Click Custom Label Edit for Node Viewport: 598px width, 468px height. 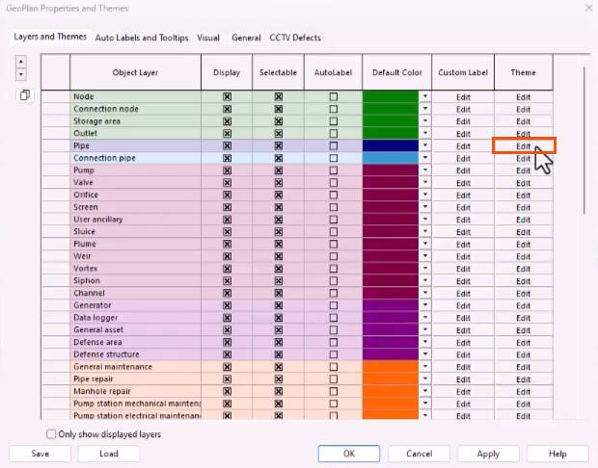(x=463, y=97)
